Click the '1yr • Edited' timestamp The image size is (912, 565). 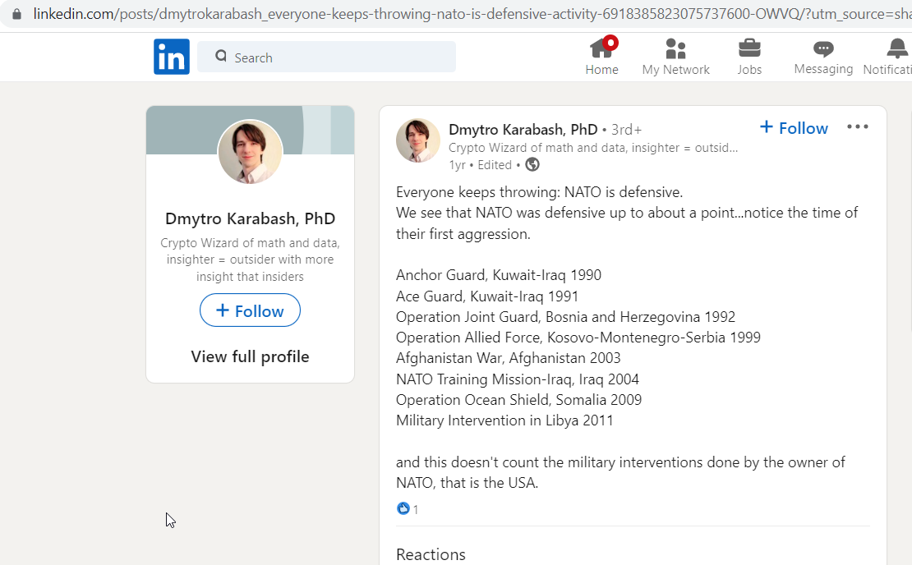coord(481,165)
